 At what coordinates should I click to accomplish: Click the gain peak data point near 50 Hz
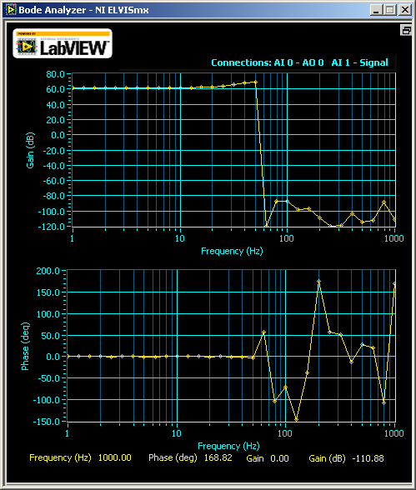tap(256, 82)
